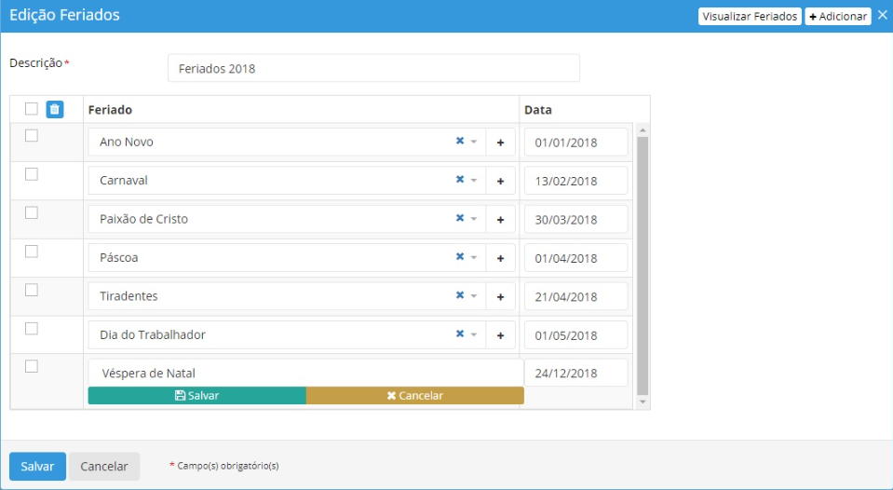Click the Adicionar button
This screenshot has width=893, height=490.
[x=837, y=17]
